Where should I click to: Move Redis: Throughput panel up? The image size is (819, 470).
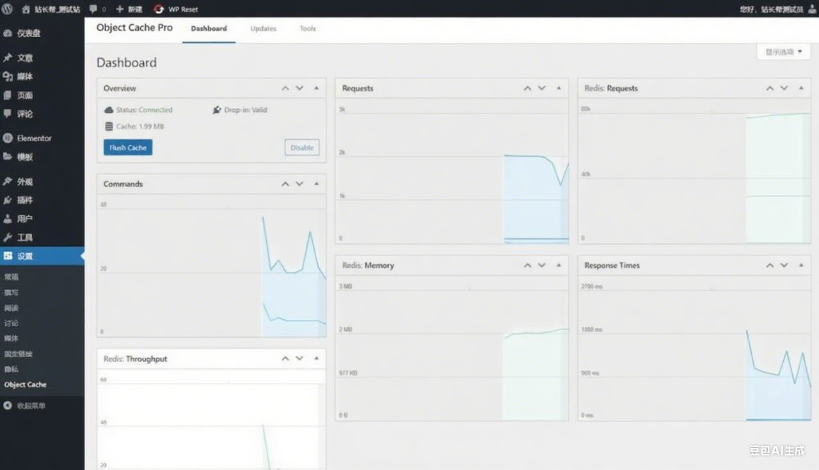(285, 359)
